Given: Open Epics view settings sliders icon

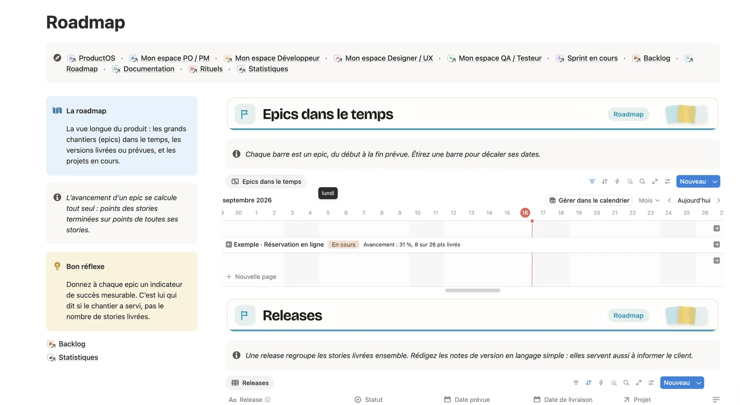Looking at the screenshot, I should [667, 181].
